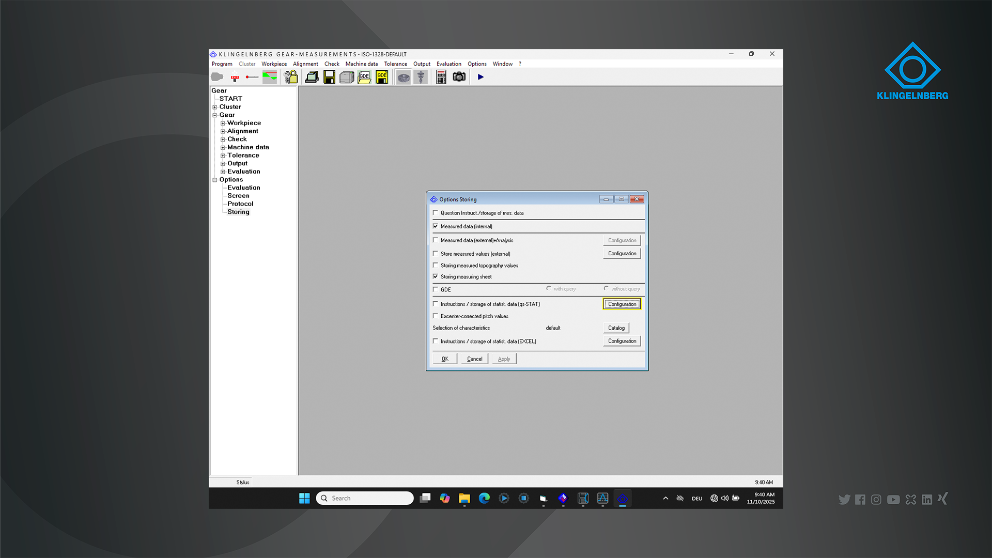Click the floppy disk save icon
Screen dimensions: 992x558
pos(329,78)
